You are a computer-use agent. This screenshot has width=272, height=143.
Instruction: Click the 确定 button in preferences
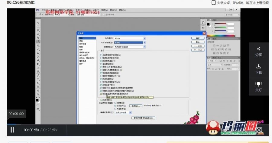198,38
